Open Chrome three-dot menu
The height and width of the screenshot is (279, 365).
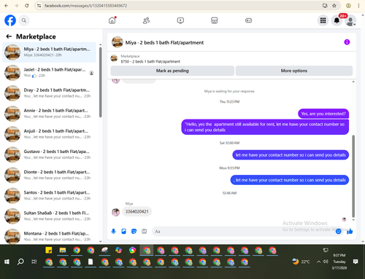point(358,6)
